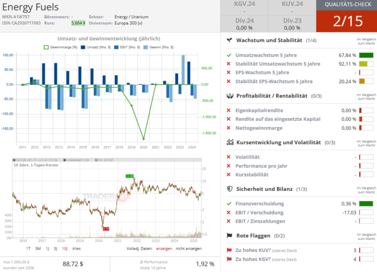Click the 88,72 $ investment result value
Screen dimensions: 377x272
point(73,264)
